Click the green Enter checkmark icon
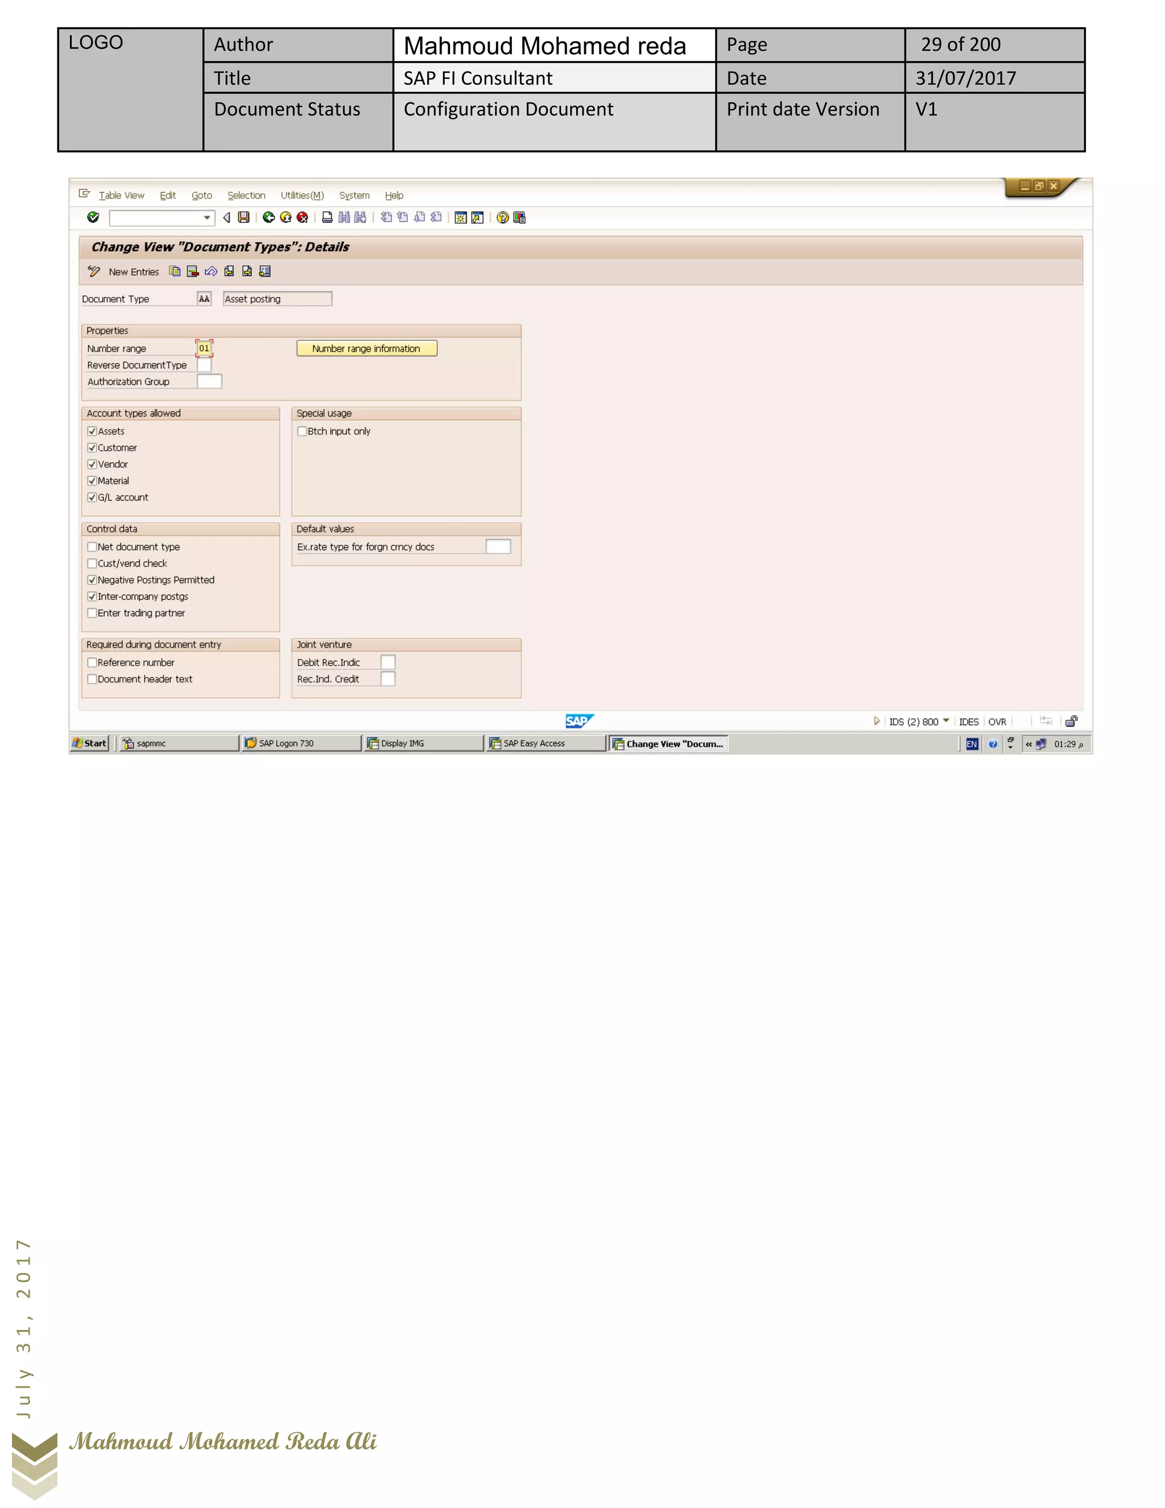 tap(93, 217)
